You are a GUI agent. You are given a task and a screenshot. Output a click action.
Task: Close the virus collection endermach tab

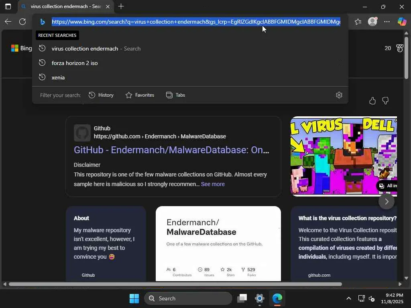108,6
